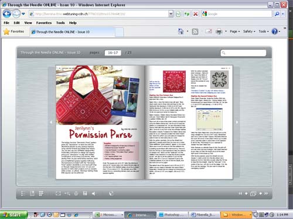Select the Through the Needle ONLINE tab

point(72,32)
